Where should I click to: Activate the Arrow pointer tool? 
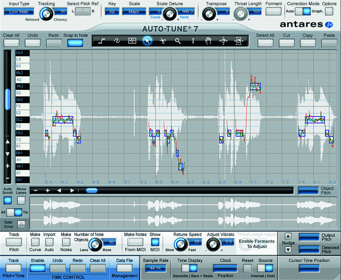click(x=147, y=41)
